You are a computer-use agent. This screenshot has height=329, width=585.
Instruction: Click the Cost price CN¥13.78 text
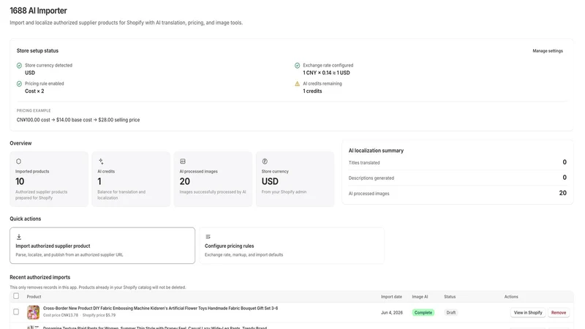61,315
